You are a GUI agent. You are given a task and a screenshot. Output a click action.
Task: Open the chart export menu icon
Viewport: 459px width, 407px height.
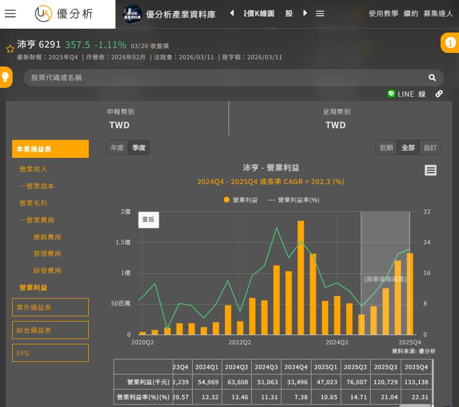(430, 170)
